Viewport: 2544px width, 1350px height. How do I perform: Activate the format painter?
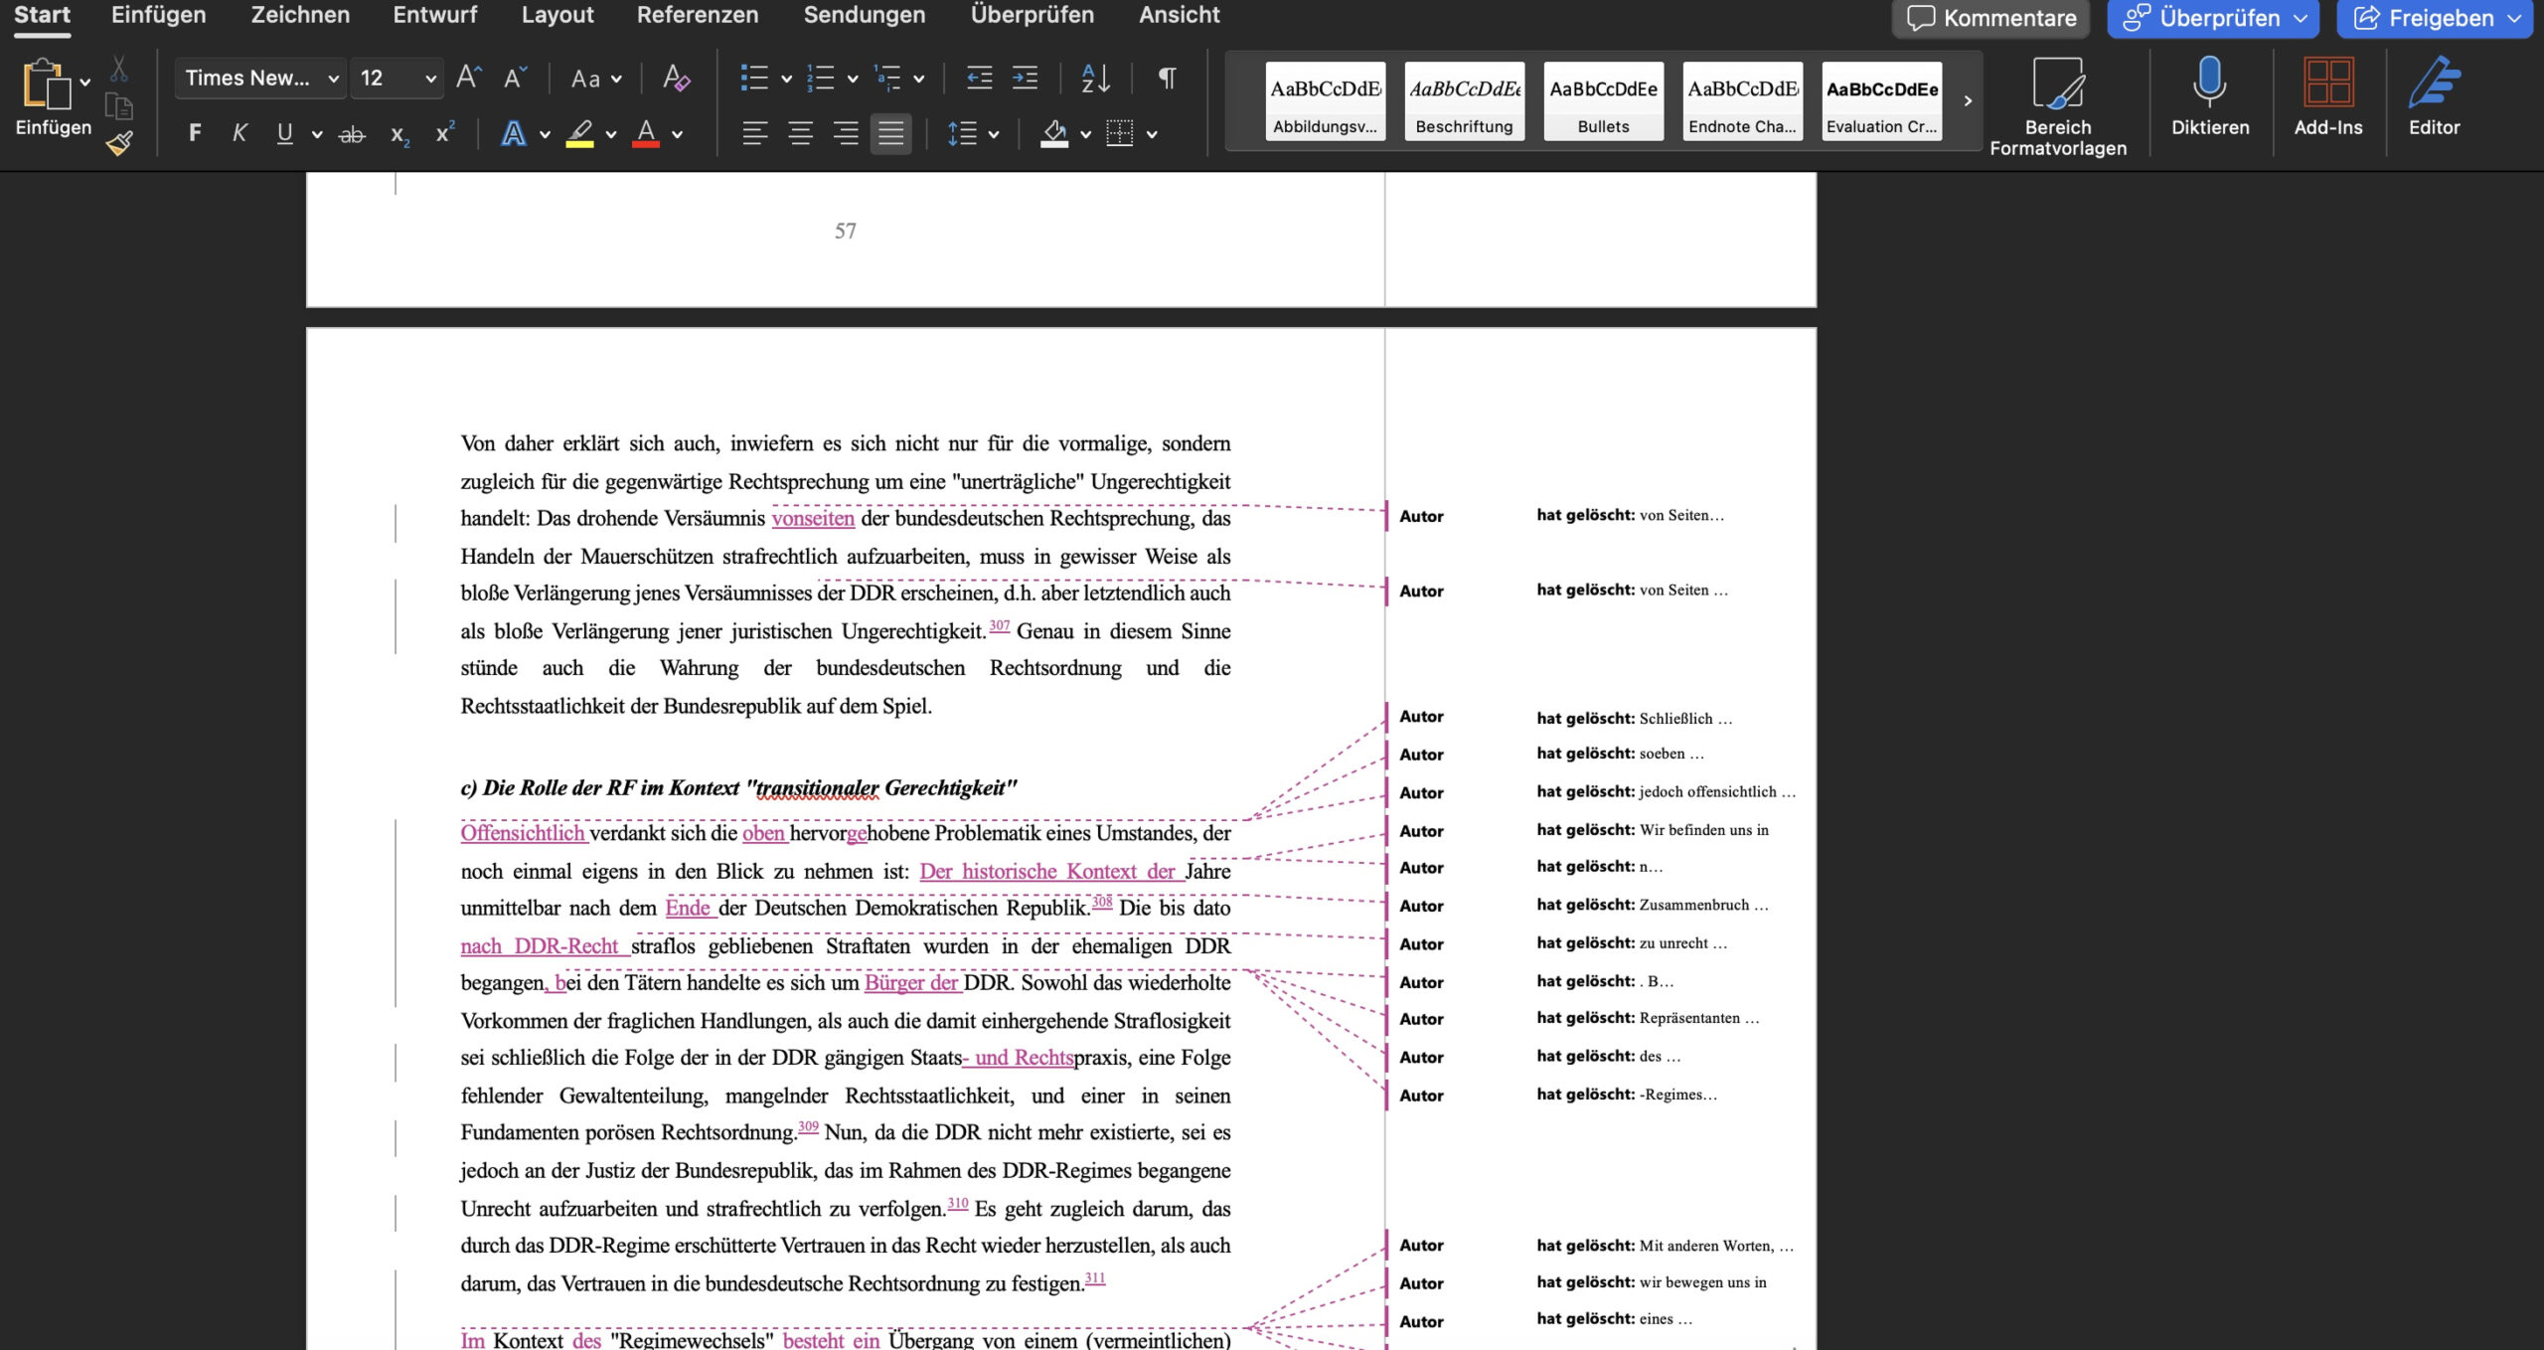[119, 141]
